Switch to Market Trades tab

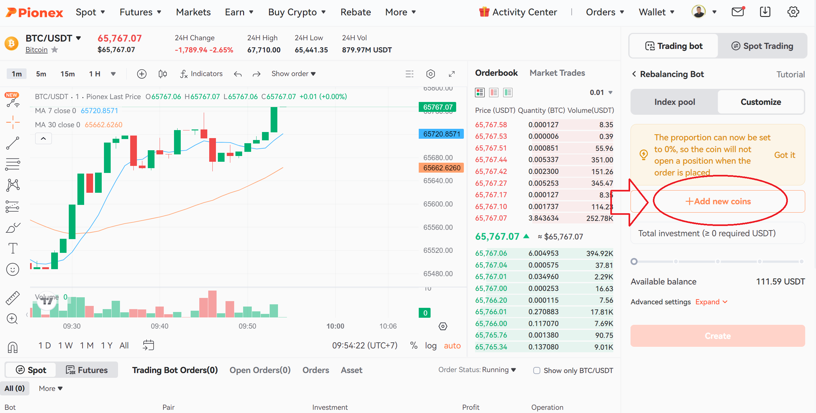pyautogui.click(x=557, y=73)
